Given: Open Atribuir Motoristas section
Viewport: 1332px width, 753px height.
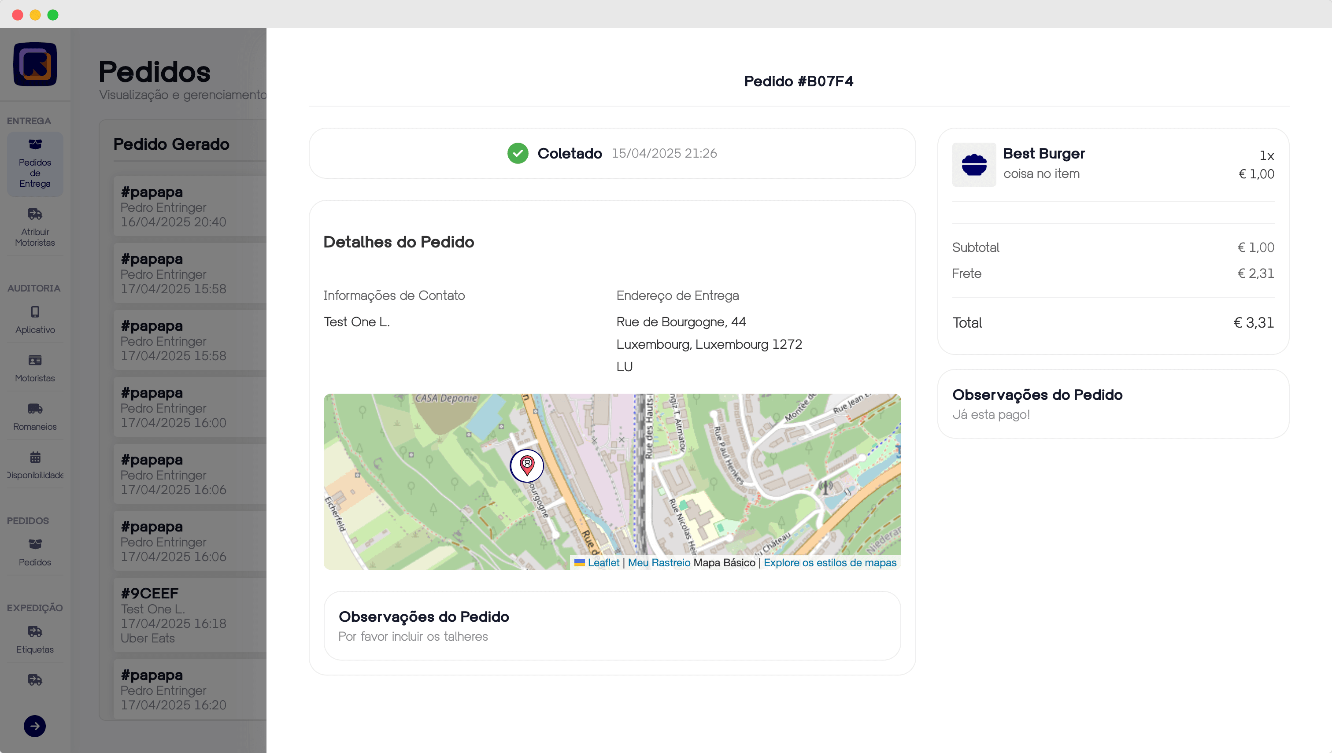Looking at the screenshot, I should [x=35, y=228].
